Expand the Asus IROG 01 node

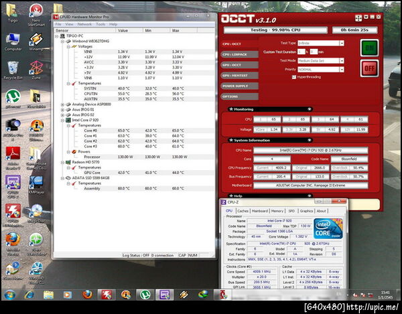pos(62,110)
